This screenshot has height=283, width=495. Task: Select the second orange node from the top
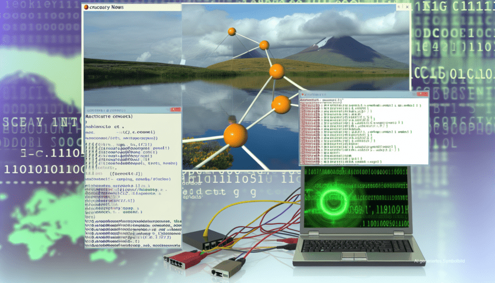[264, 45]
